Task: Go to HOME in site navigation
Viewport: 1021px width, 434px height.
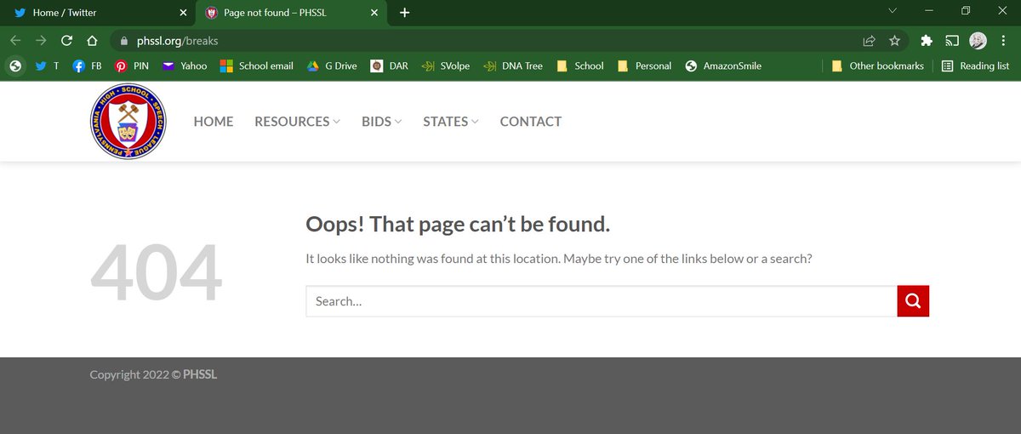Action: coord(214,122)
